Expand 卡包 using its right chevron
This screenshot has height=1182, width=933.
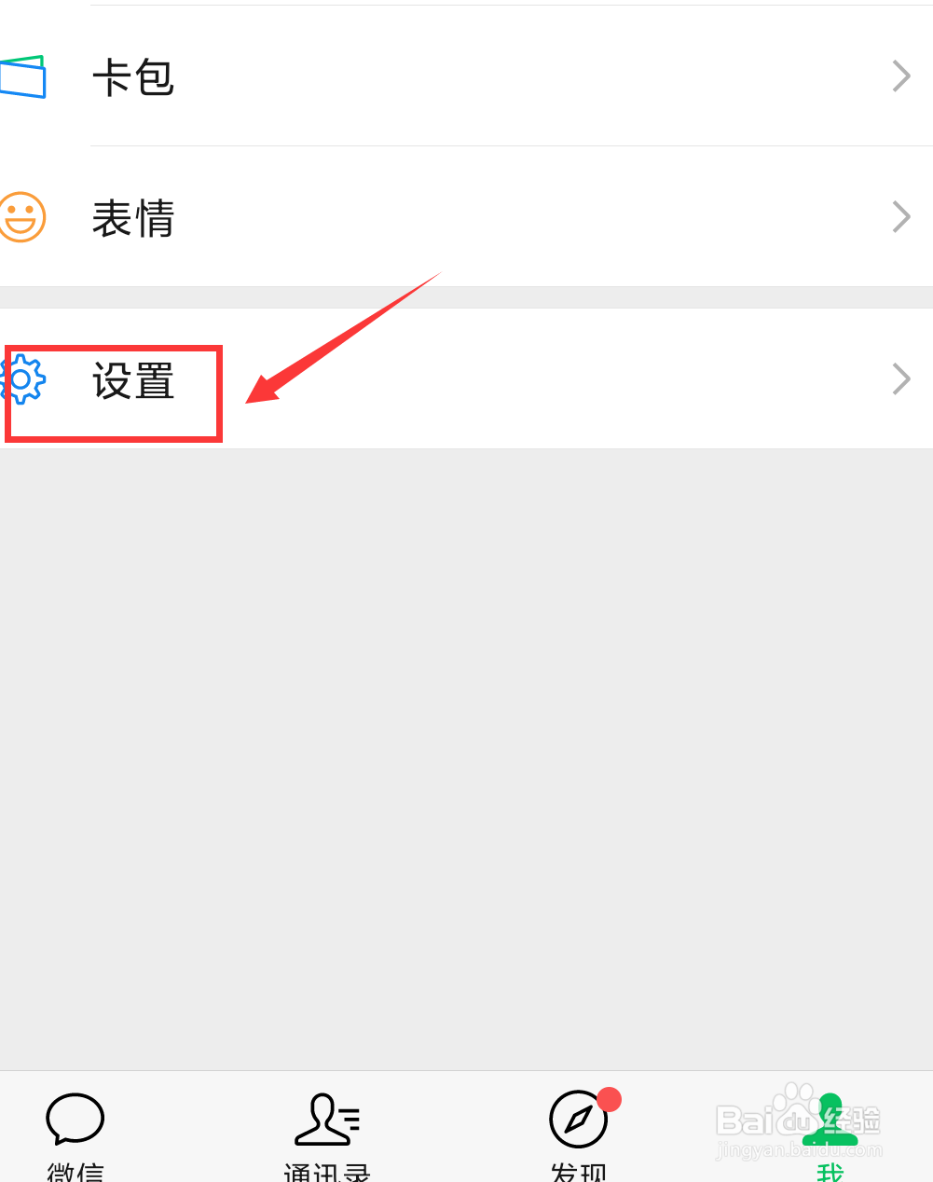coord(901,76)
